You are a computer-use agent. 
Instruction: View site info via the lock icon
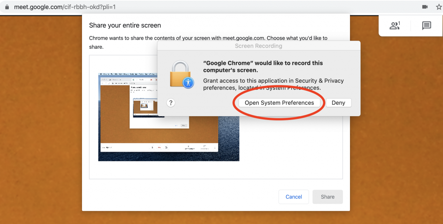click(x=7, y=7)
